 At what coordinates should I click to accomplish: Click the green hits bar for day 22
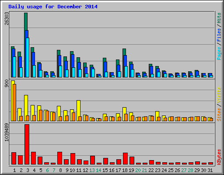click(150, 65)
